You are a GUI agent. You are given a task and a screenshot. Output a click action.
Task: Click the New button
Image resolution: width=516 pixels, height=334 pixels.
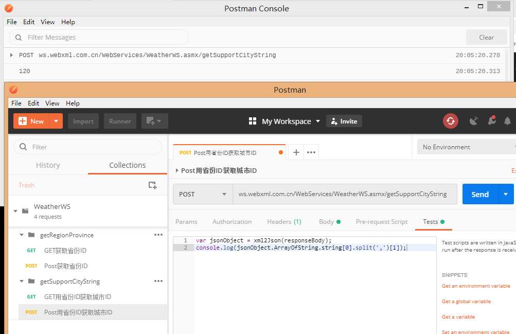tap(31, 121)
